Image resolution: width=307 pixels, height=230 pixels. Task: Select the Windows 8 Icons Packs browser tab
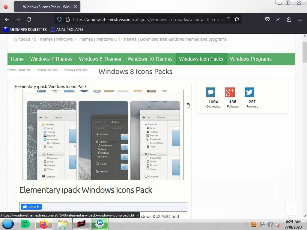(x=47, y=7)
